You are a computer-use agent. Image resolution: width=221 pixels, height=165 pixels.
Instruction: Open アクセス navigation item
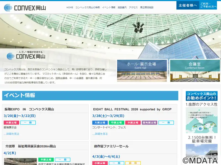tap(133, 7)
